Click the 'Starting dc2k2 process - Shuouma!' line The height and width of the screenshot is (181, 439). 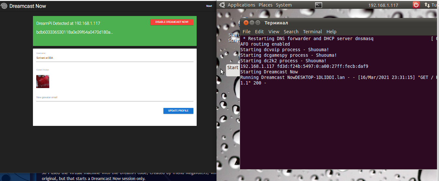tap(283, 61)
